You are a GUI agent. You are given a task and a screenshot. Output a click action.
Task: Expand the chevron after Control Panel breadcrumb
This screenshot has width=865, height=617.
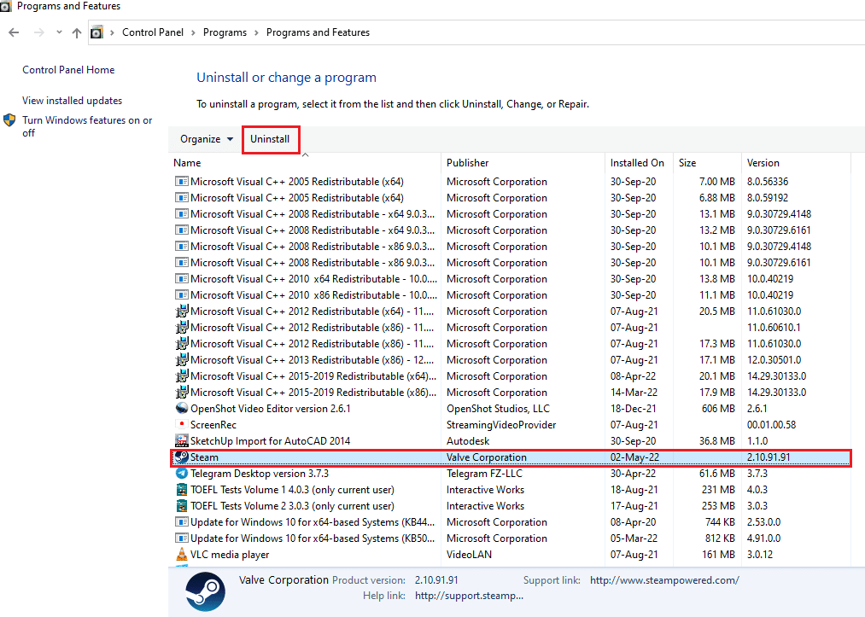tap(193, 32)
